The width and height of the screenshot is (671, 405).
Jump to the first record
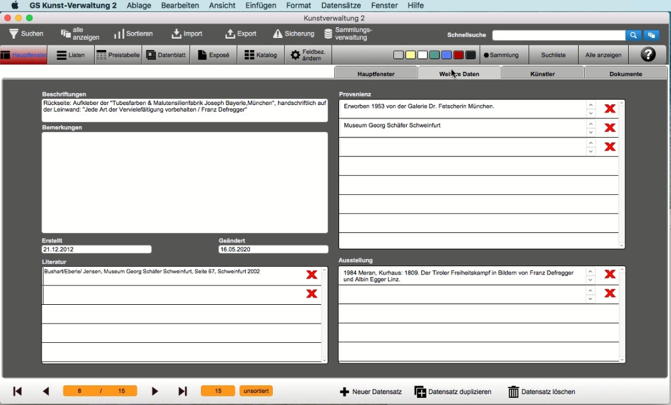(17, 391)
